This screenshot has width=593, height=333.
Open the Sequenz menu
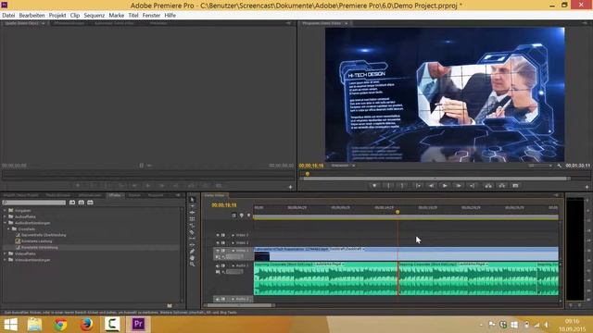point(95,15)
